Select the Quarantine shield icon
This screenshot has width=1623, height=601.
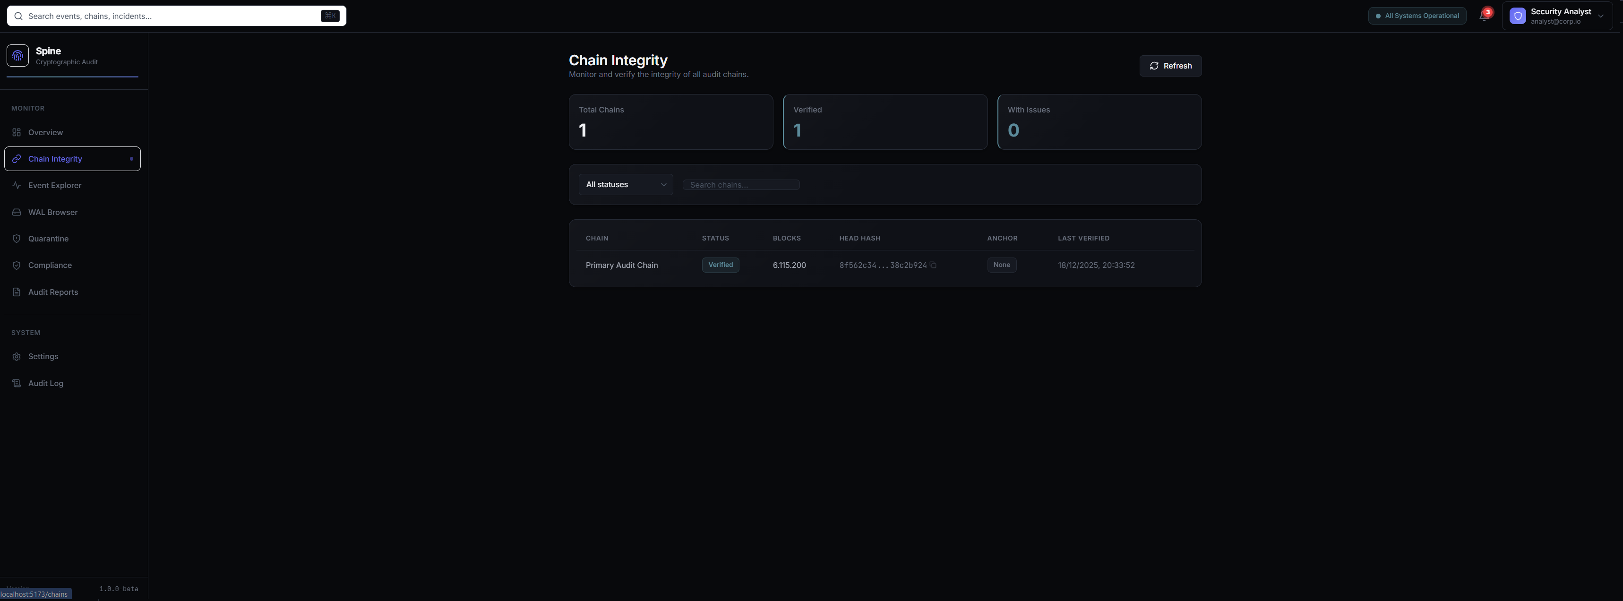(x=17, y=239)
